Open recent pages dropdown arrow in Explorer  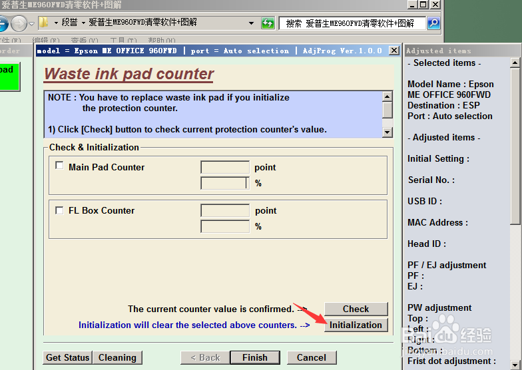point(32,24)
